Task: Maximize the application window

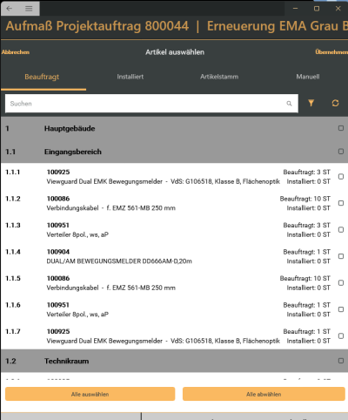Action: tap(317, 9)
